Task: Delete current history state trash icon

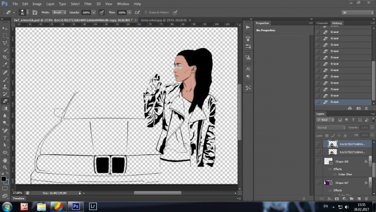Action: (x=367, y=109)
